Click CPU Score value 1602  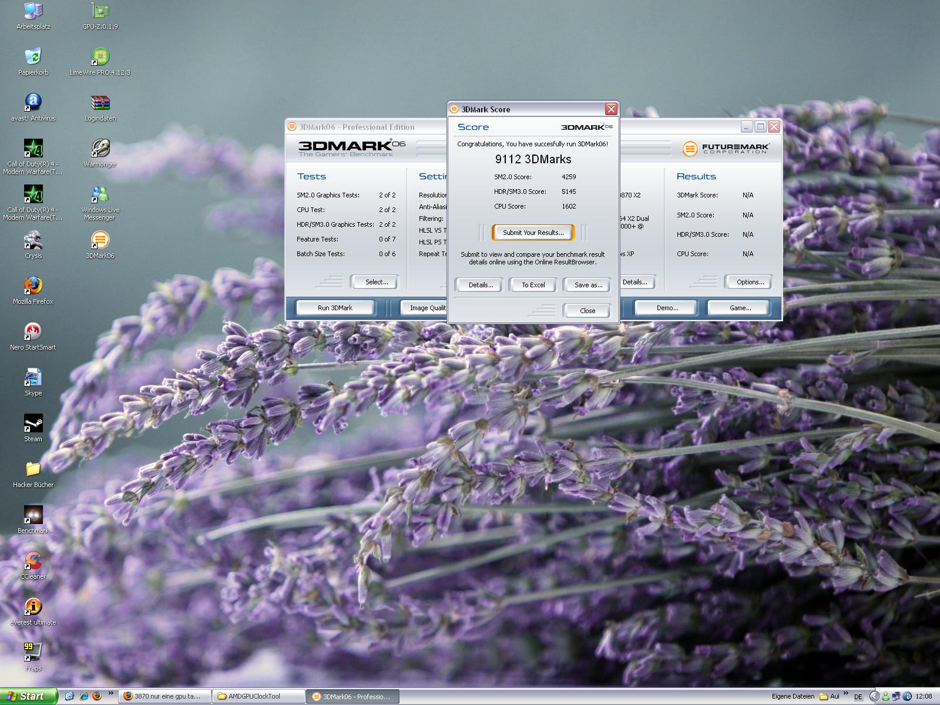[569, 206]
